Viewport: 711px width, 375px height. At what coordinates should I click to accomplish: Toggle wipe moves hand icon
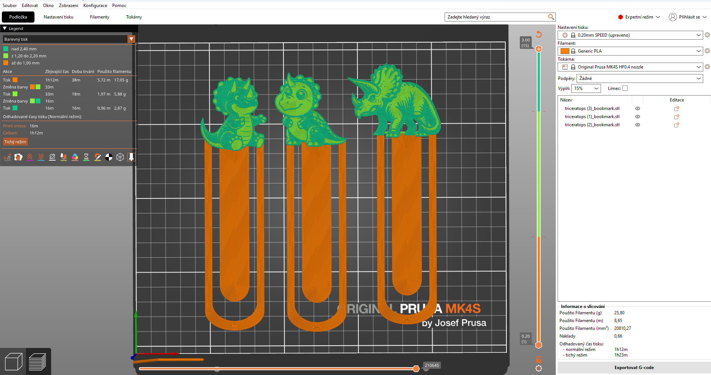coord(19,157)
